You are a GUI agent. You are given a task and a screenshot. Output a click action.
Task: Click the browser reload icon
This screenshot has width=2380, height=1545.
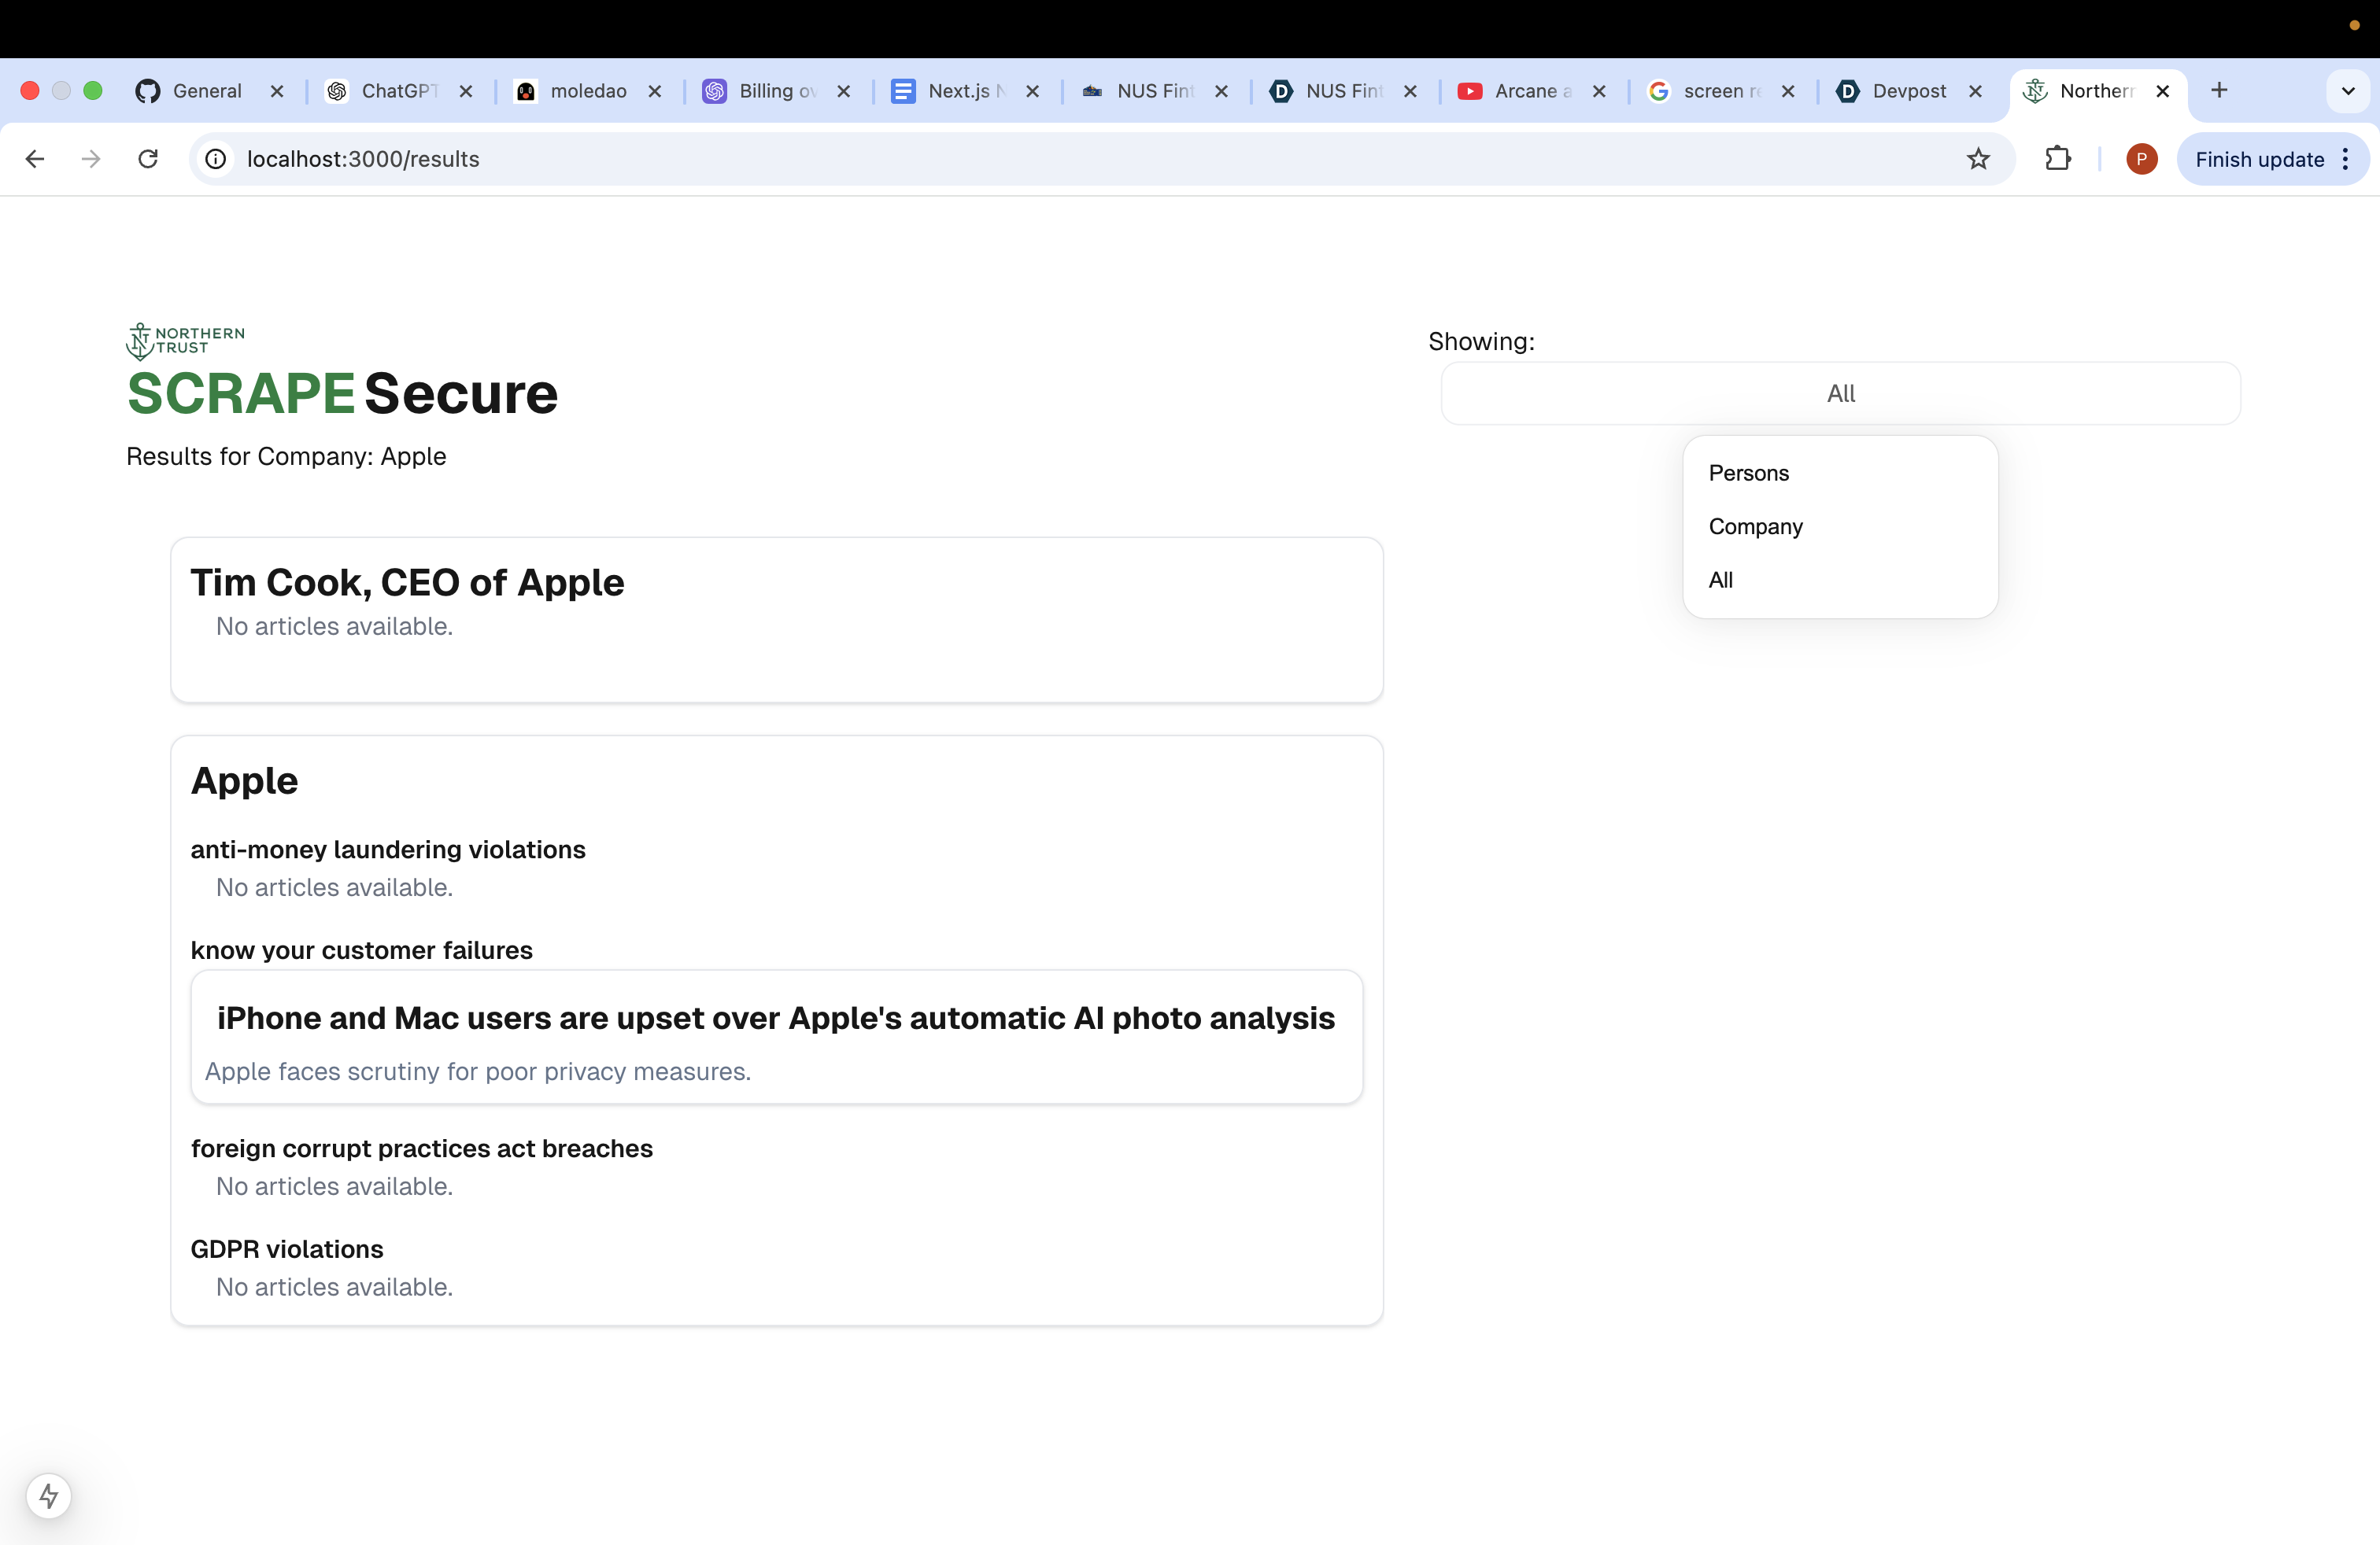pos(148,159)
